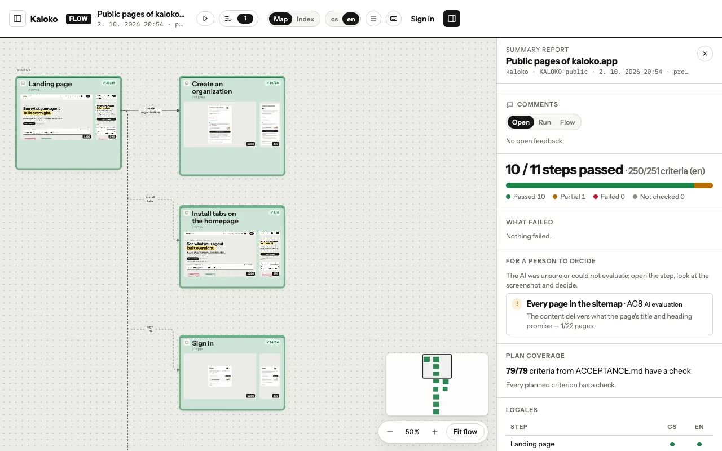
Task: Open the Sign in node 390 mobile thumbnail
Action: point(270,377)
